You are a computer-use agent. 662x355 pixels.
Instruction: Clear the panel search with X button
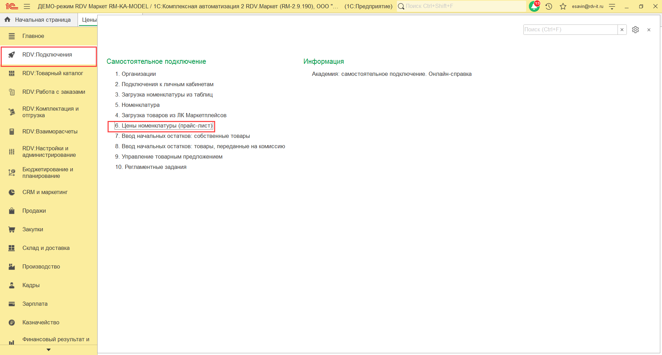tap(622, 30)
